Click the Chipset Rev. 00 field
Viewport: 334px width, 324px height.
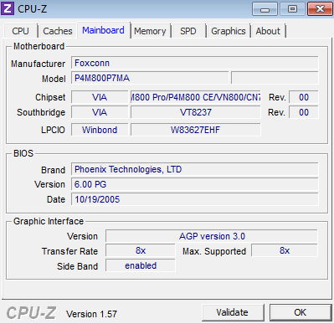click(304, 97)
